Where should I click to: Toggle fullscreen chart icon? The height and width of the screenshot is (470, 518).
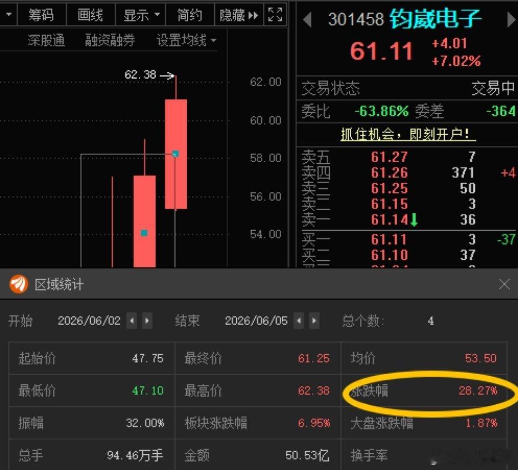pos(275,15)
